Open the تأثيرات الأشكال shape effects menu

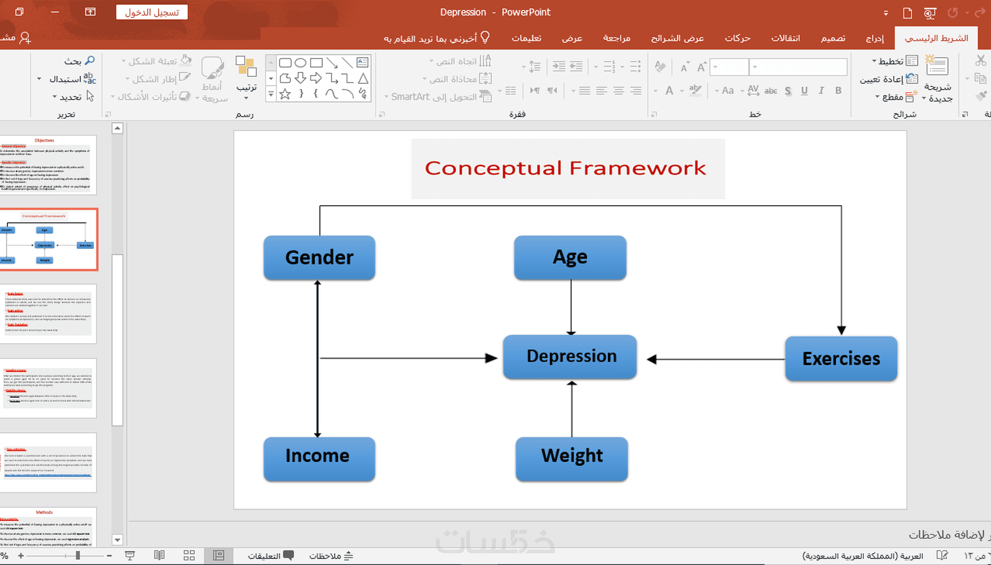tap(152, 97)
